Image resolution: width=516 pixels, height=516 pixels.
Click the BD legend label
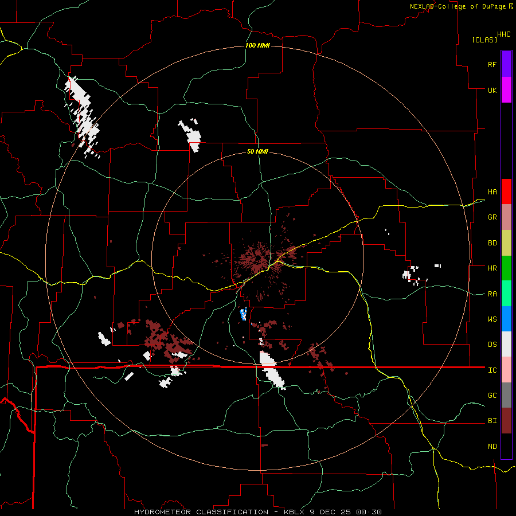coord(492,243)
